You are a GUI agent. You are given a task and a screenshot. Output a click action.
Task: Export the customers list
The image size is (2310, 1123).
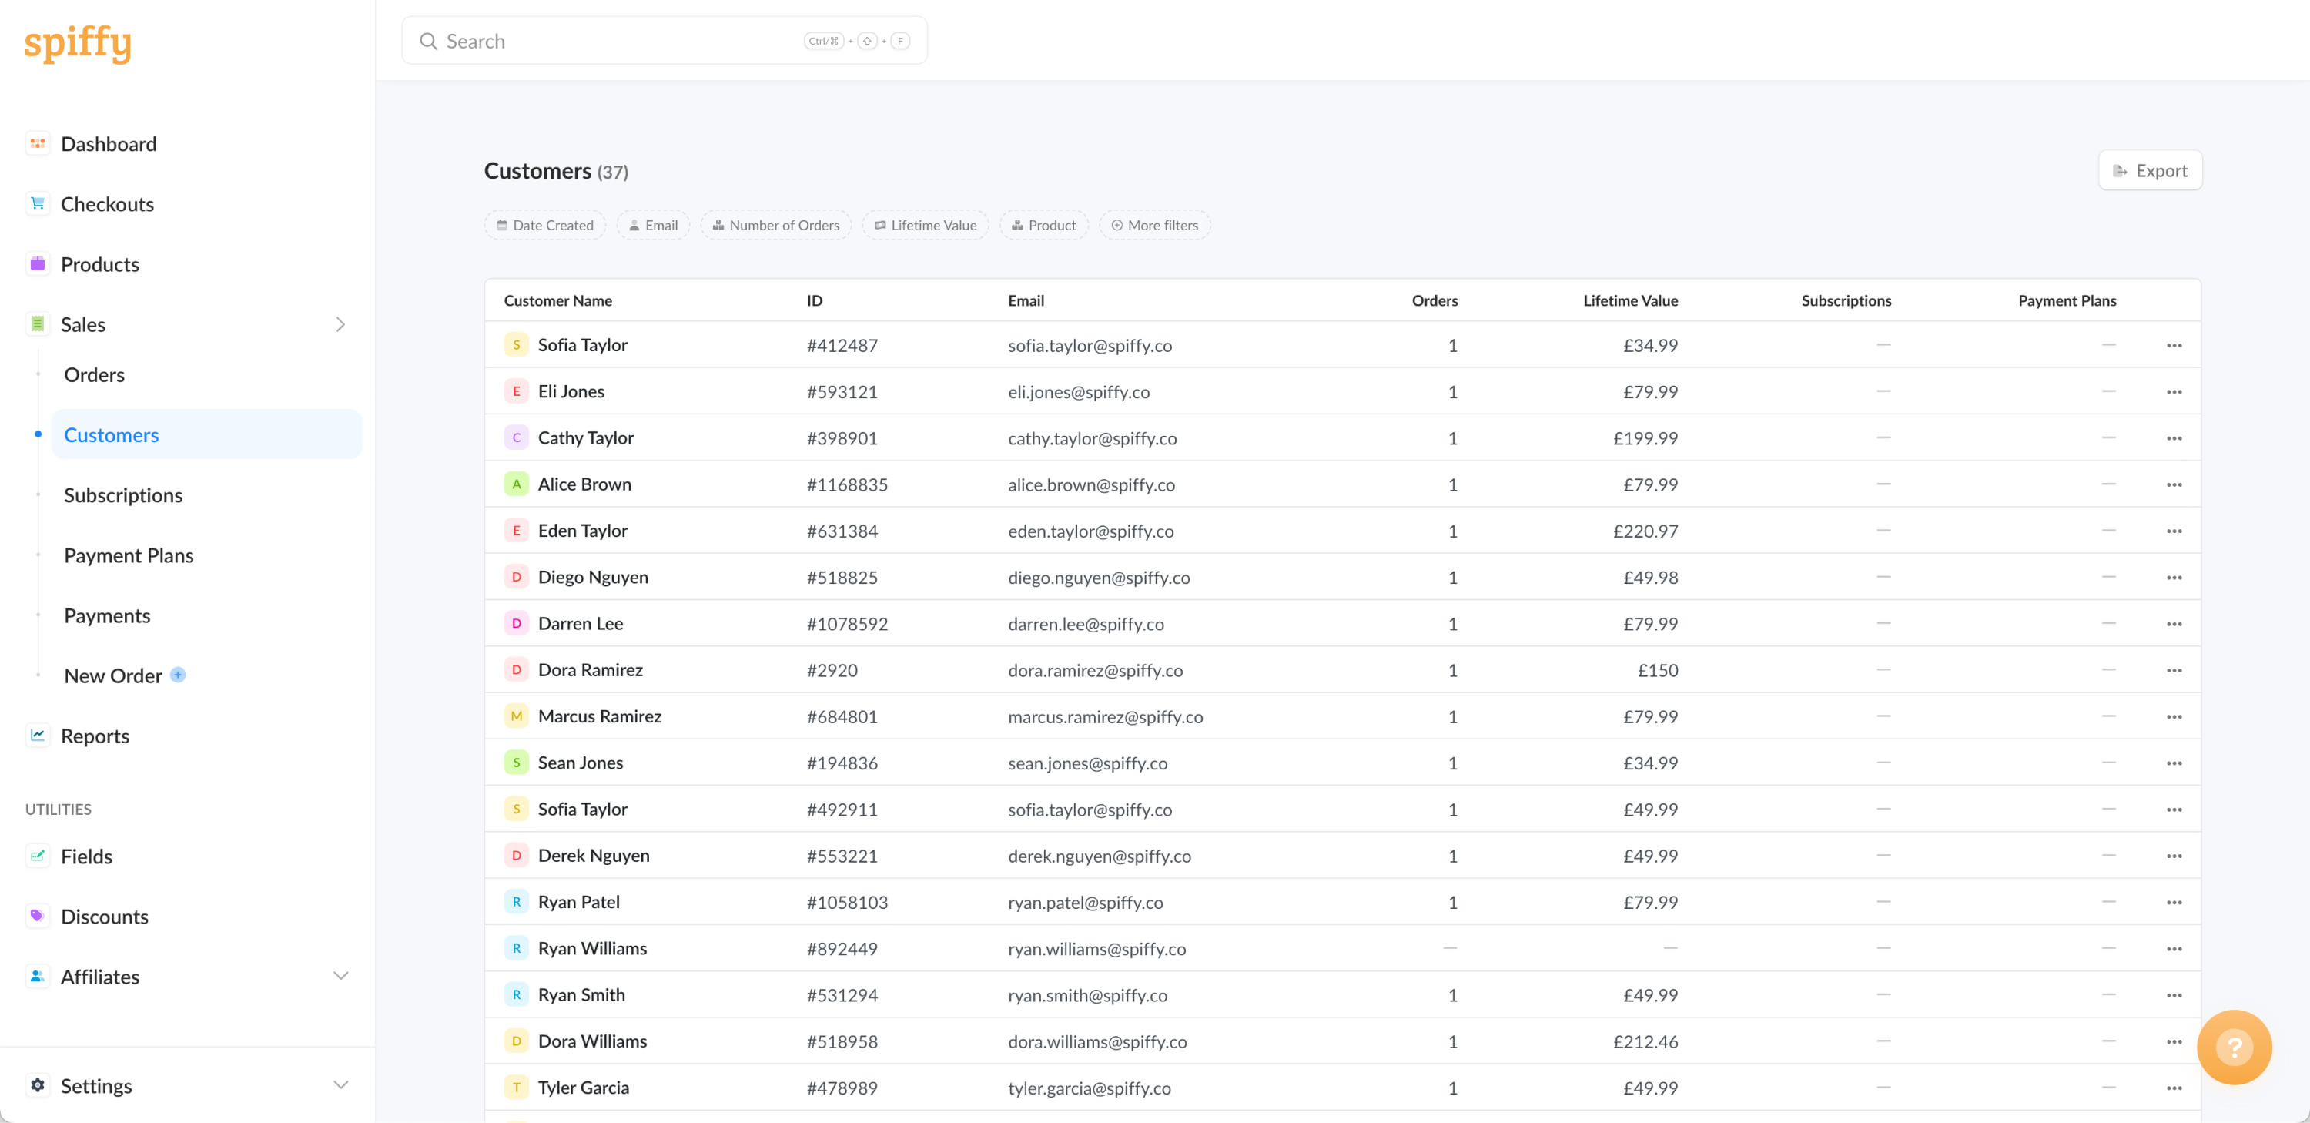[x=2150, y=170]
